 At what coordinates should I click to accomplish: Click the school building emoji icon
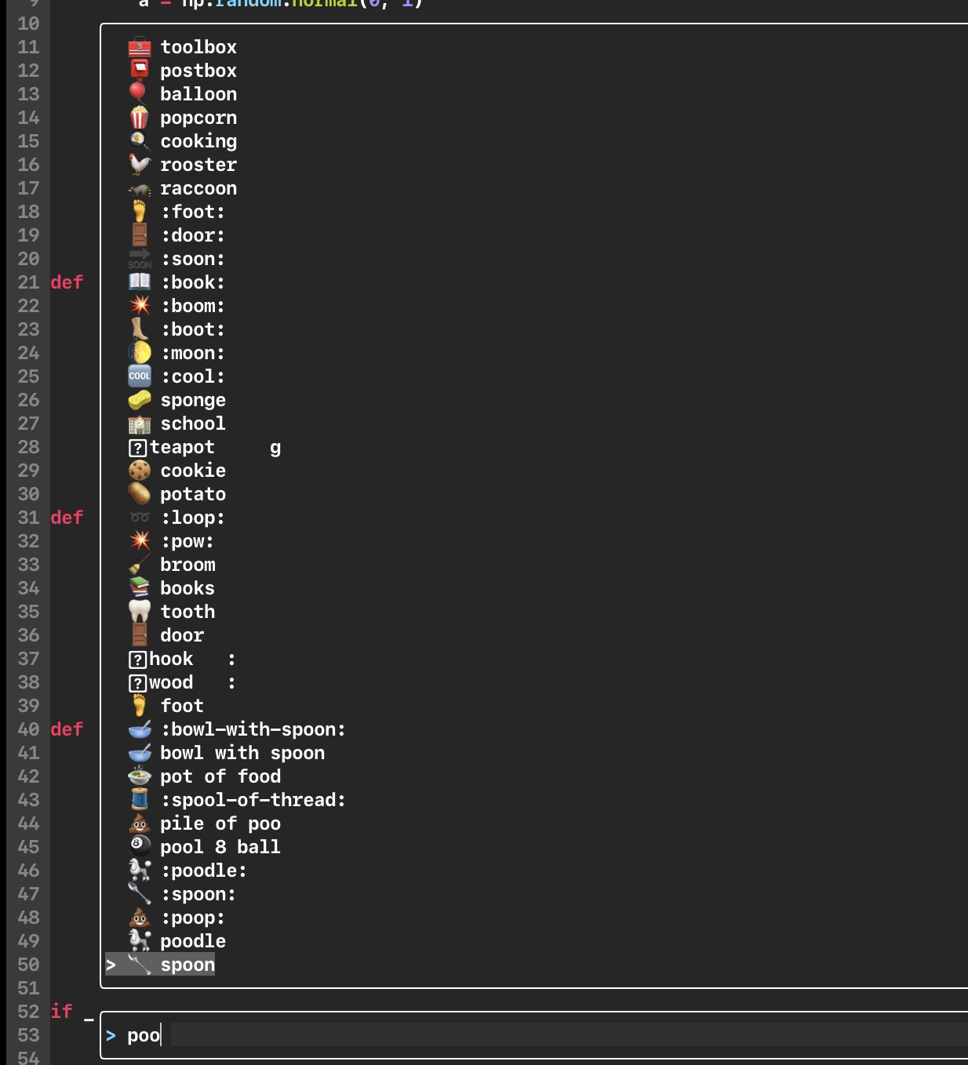point(140,423)
